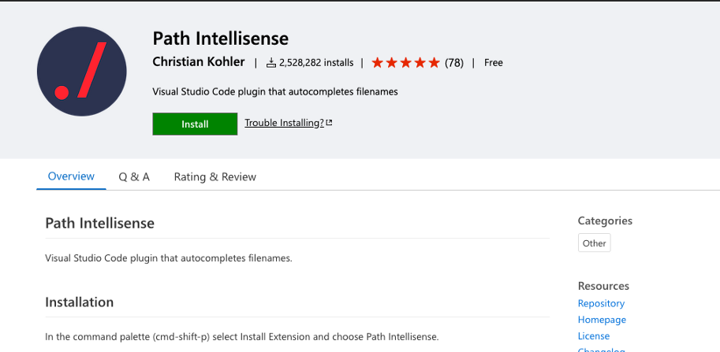Click the installs download icon
720x352 pixels.
pos(271,63)
